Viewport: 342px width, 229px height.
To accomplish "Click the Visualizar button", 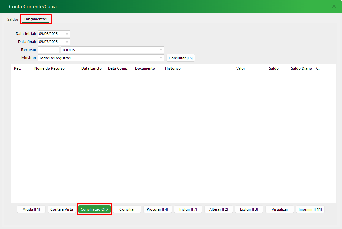I will coord(280,209).
